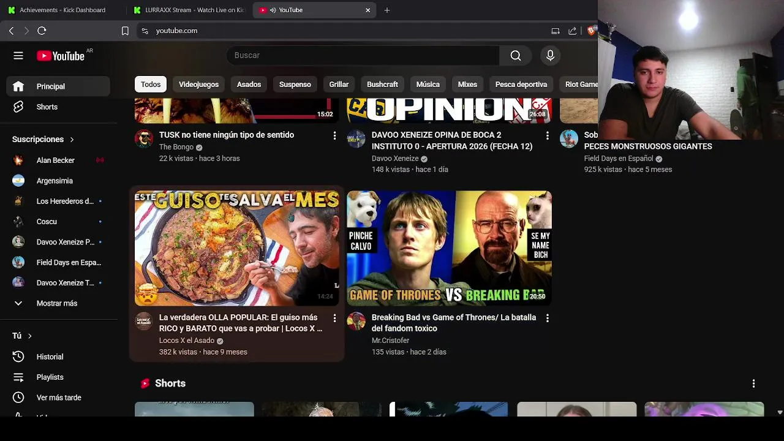Open options for OLLA POPULAR video

click(x=334, y=318)
